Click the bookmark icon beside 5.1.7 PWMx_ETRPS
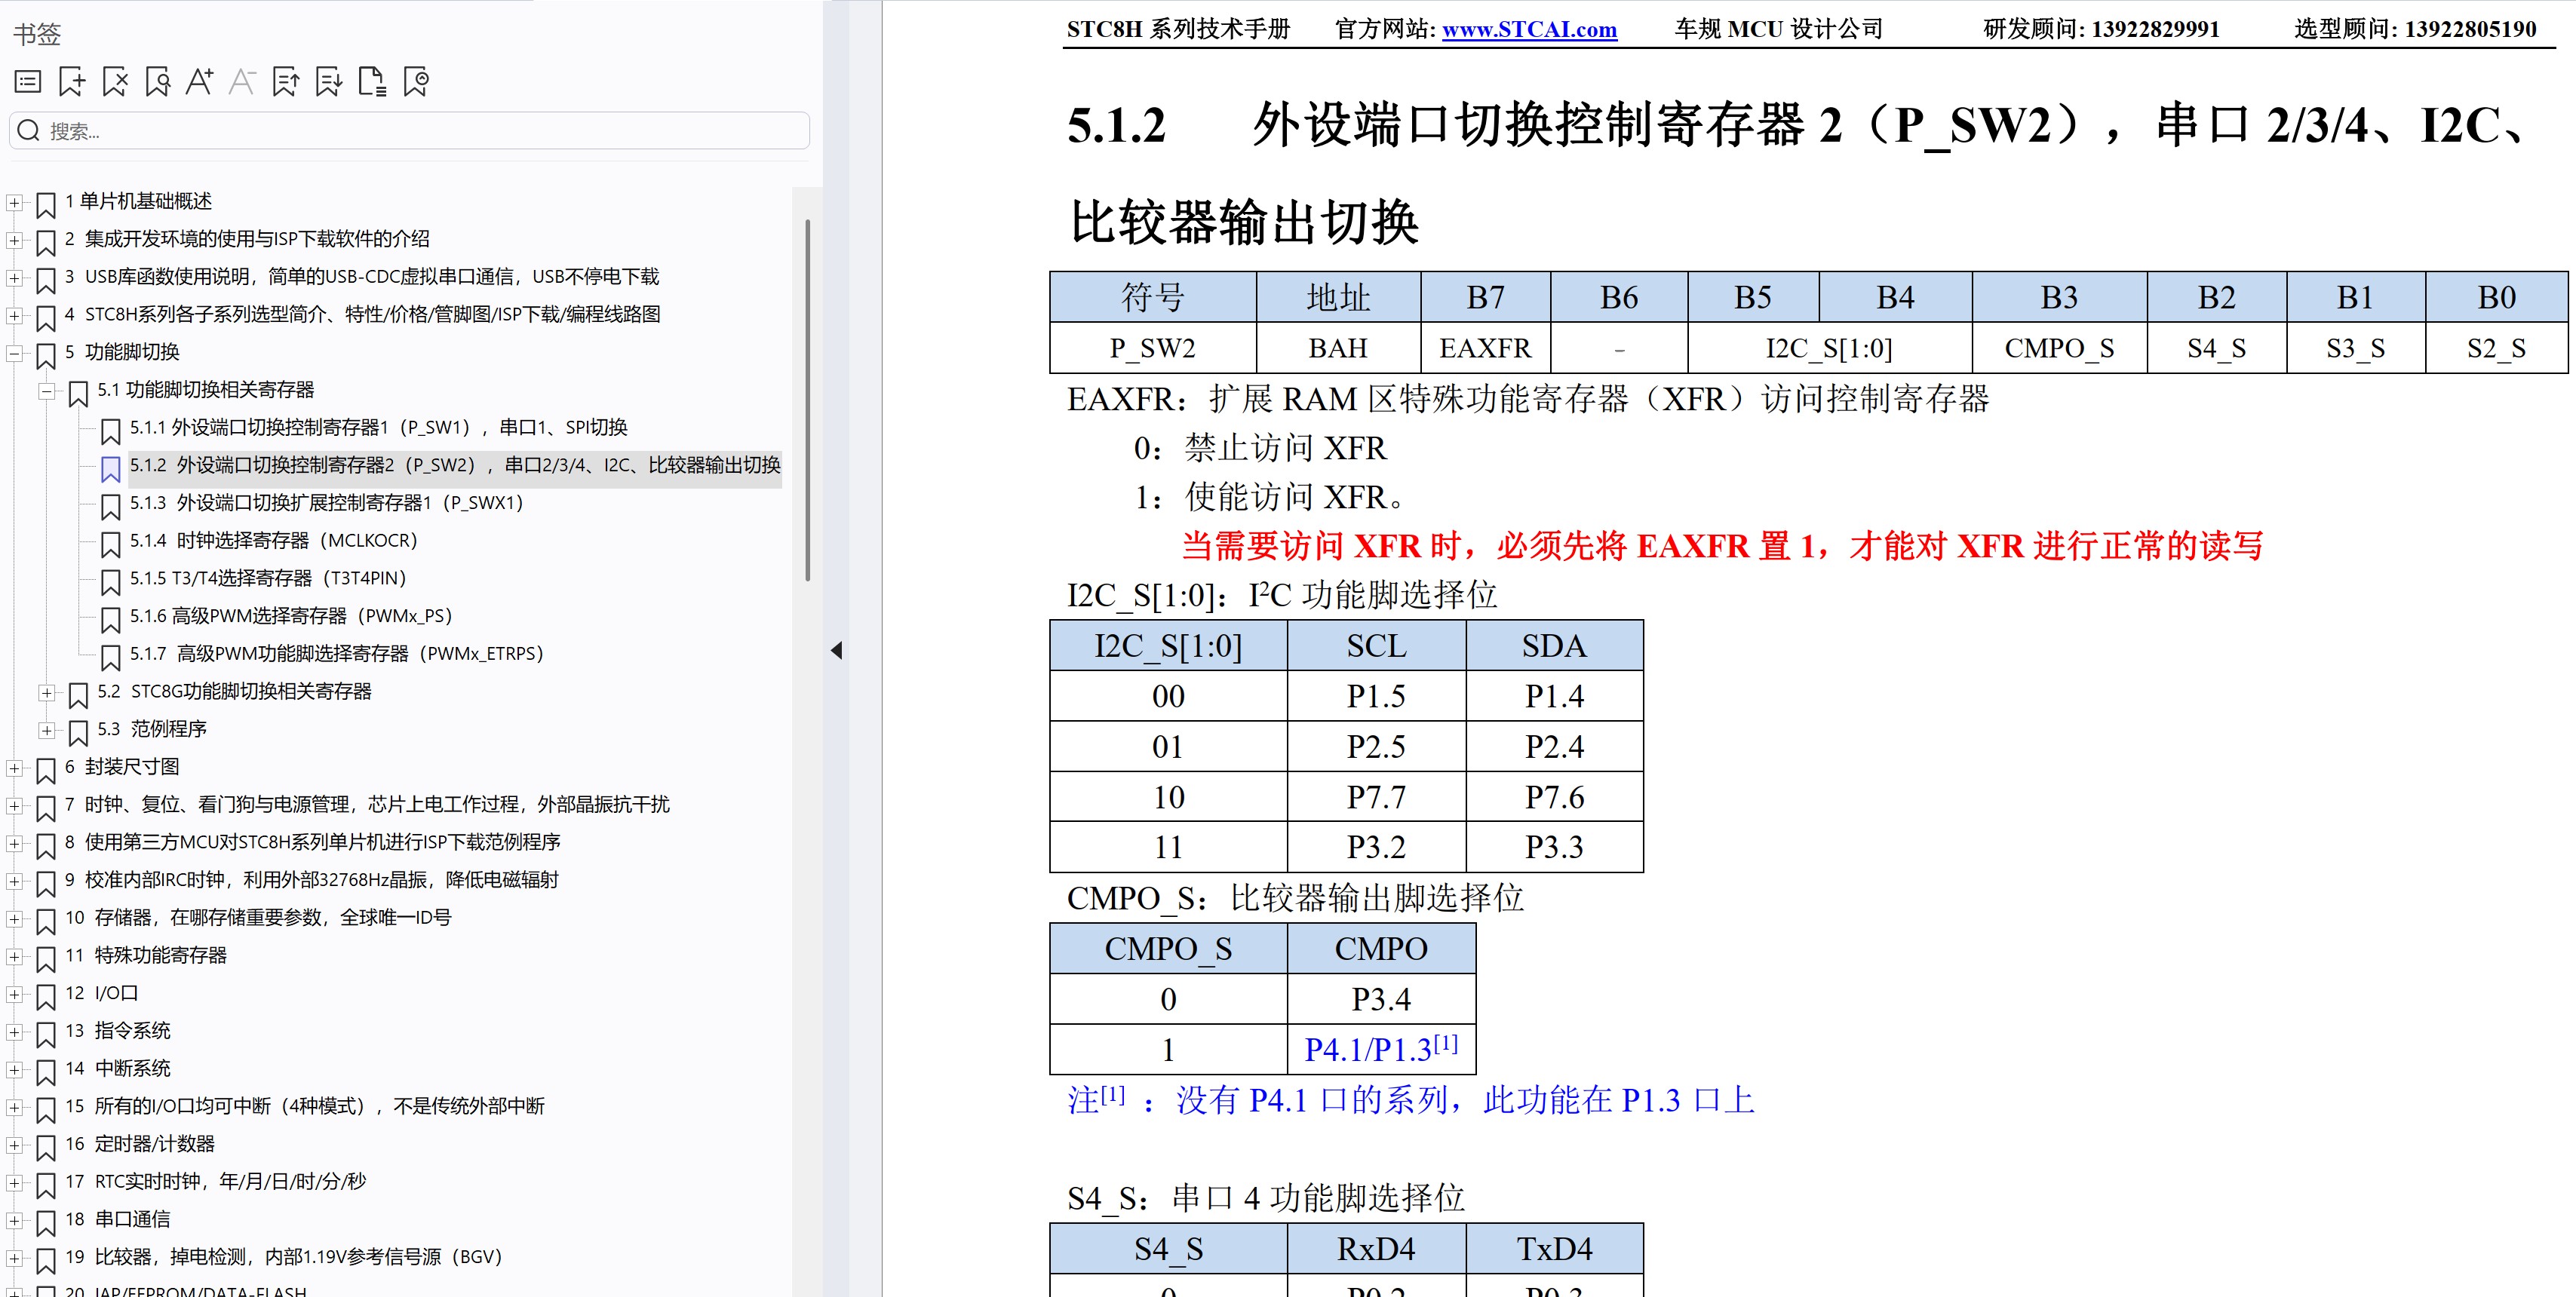This screenshot has width=2576, height=1297. [111, 657]
